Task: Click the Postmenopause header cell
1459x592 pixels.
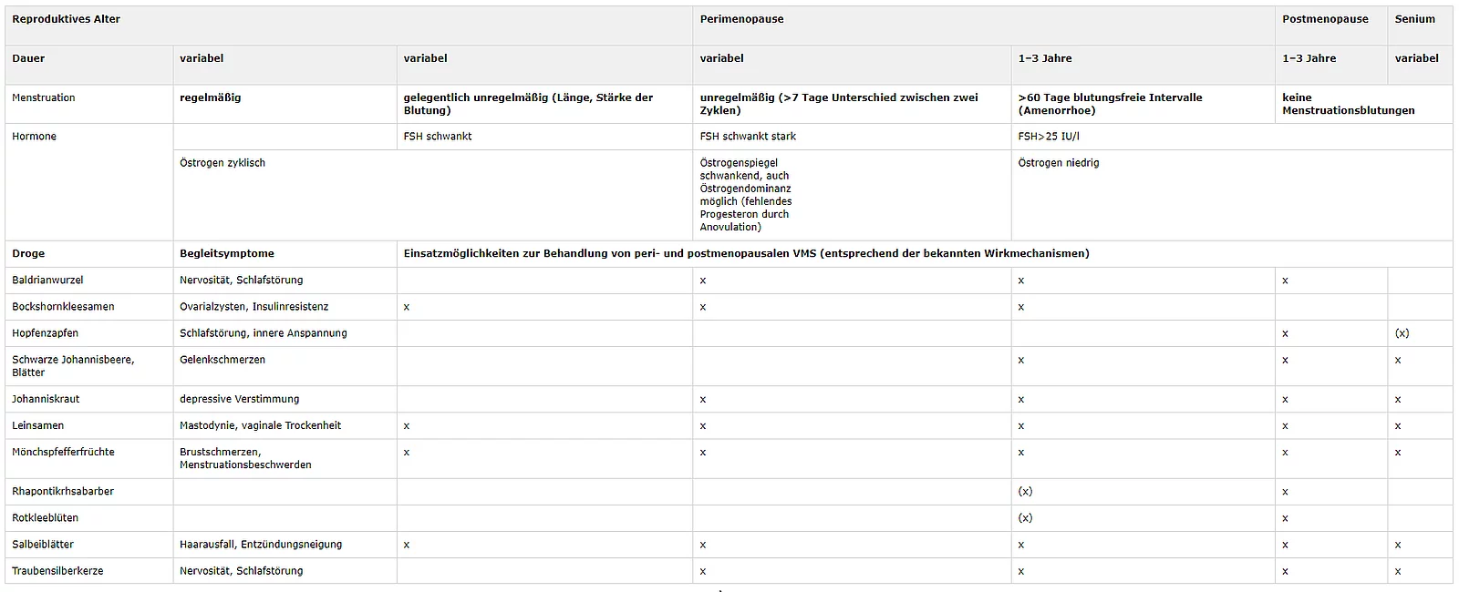Action: coord(1331,26)
